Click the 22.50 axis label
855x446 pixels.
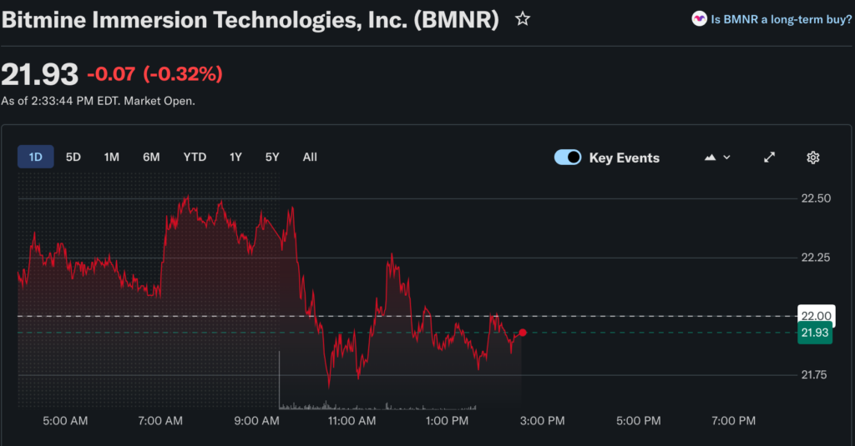[x=816, y=198]
